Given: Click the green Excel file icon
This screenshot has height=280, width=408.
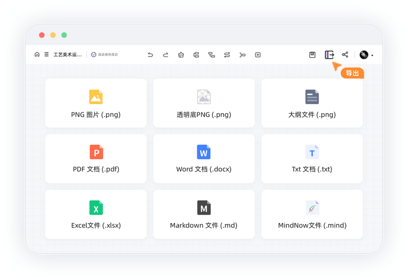Looking at the screenshot, I should (x=96, y=208).
